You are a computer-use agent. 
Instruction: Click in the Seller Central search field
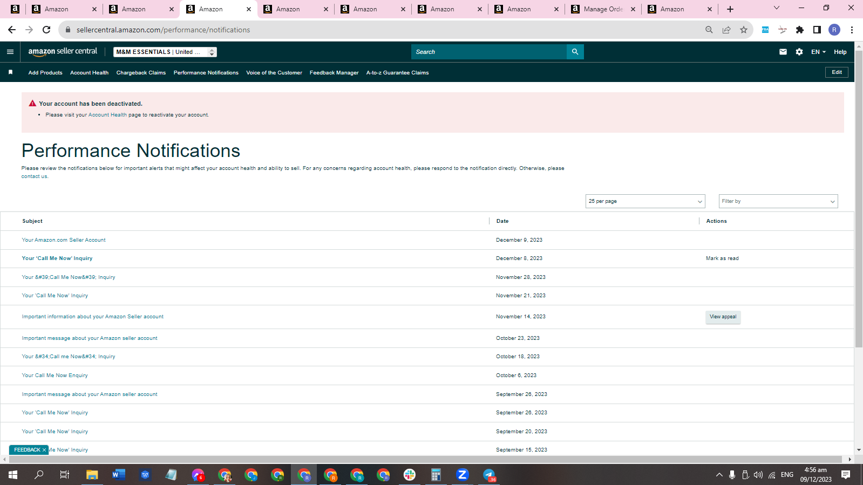pyautogui.click(x=489, y=52)
